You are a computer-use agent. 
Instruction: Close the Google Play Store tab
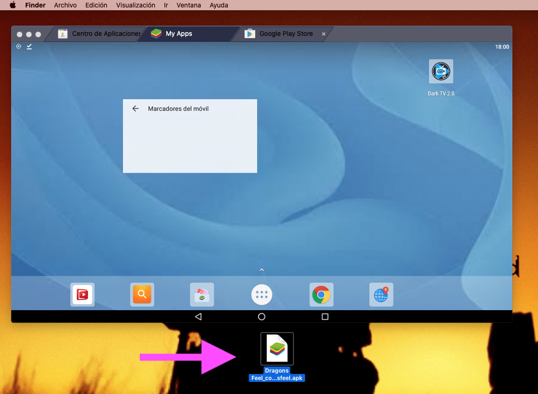(x=324, y=34)
